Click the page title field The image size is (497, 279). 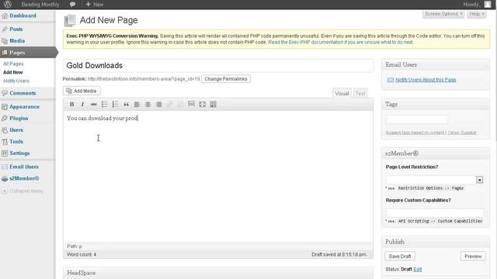218,65
